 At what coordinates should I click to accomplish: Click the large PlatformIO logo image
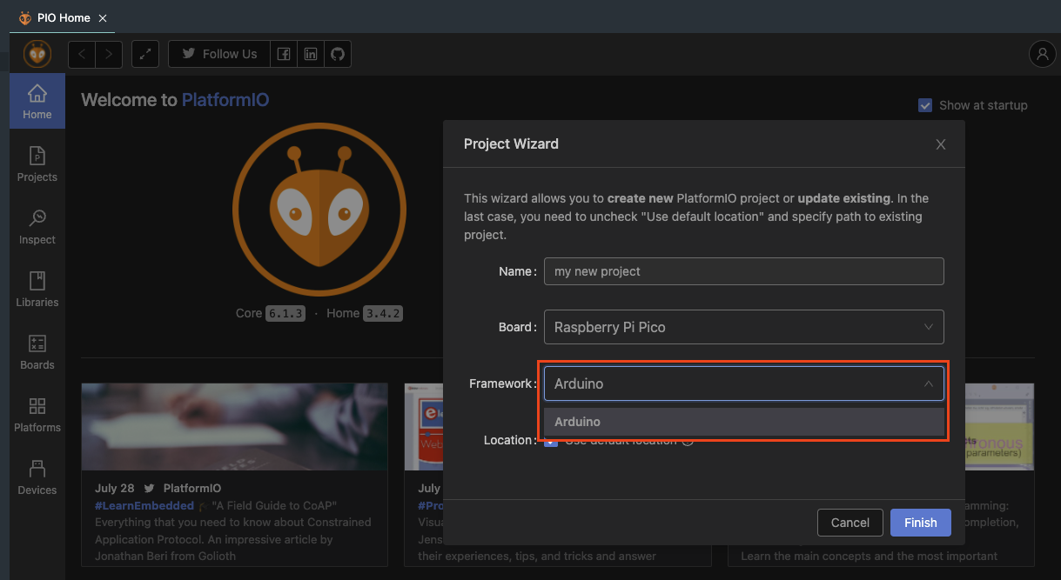point(319,210)
